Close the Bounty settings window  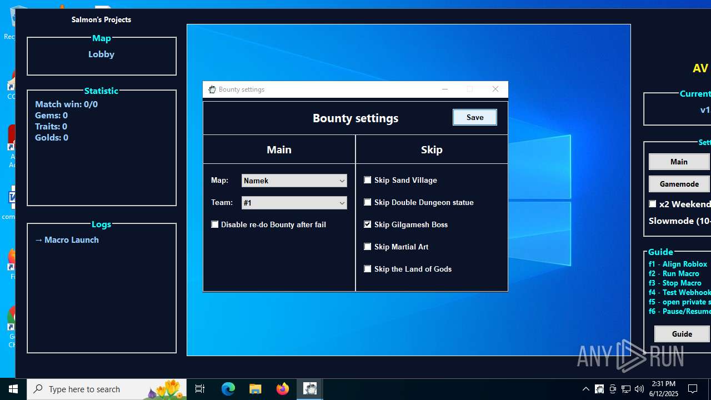click(495, 89)
